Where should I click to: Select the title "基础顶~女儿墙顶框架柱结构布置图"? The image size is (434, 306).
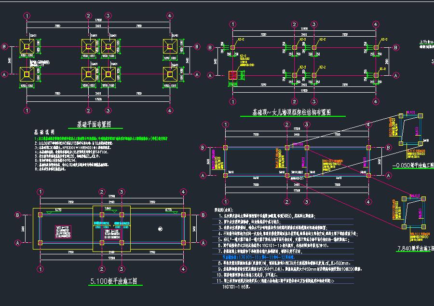coord(291,112)
